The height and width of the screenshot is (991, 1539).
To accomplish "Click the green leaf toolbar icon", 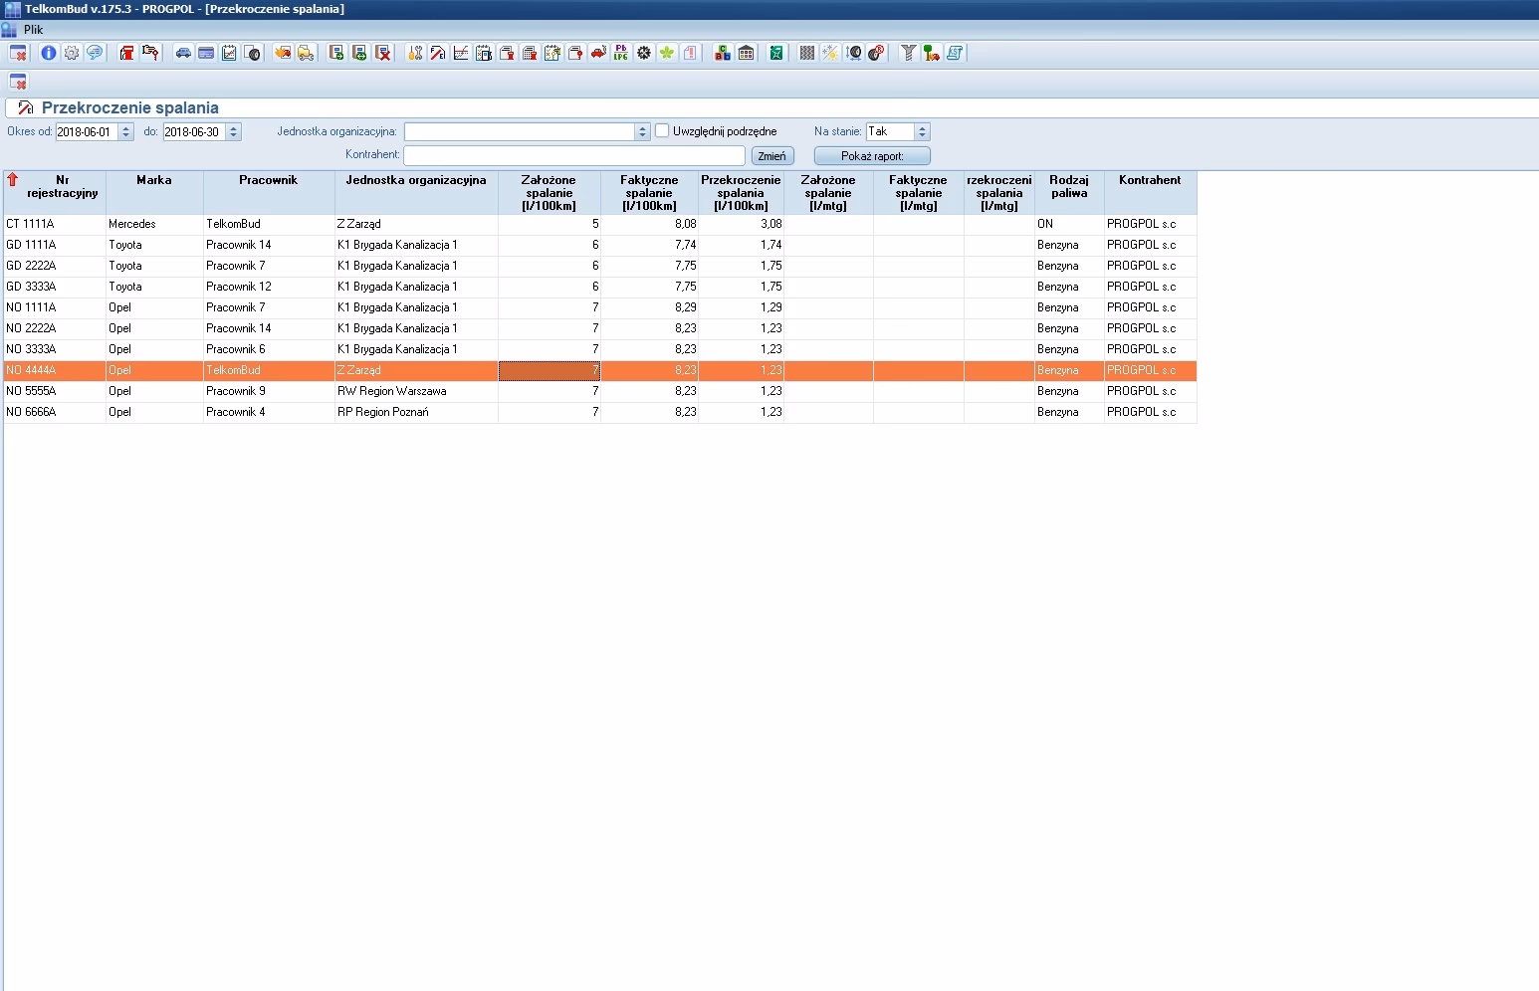I will [x=667, y=53].
